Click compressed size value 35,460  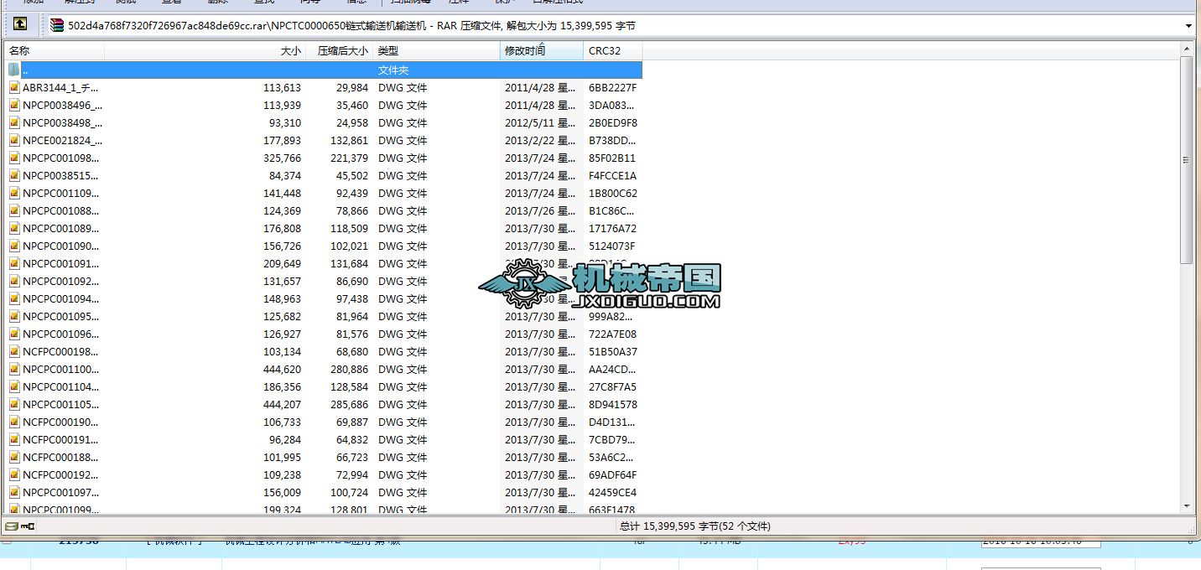352,106
